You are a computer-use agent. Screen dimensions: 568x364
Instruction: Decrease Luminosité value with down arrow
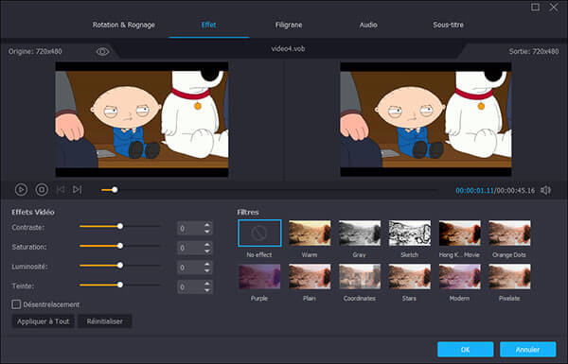(x=206, y=270)
